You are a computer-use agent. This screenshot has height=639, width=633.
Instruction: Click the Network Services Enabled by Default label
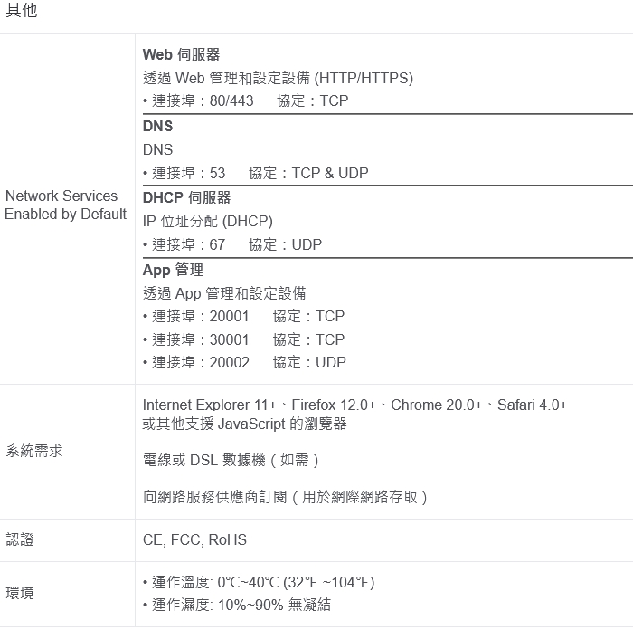(65, 205)
